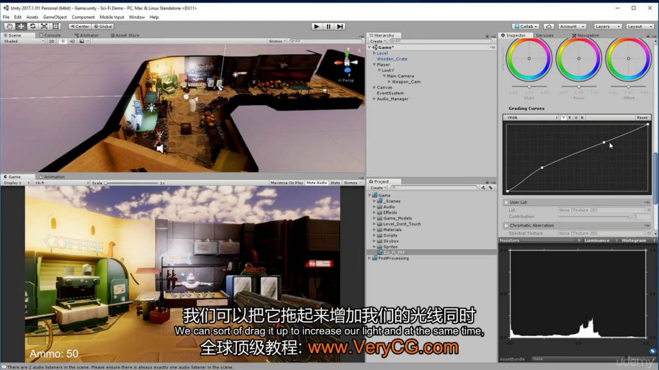Click the Project panel lock icon
The width and height of the screenshot is (659, 370).
pyautogui.click(x=487, y=182)
